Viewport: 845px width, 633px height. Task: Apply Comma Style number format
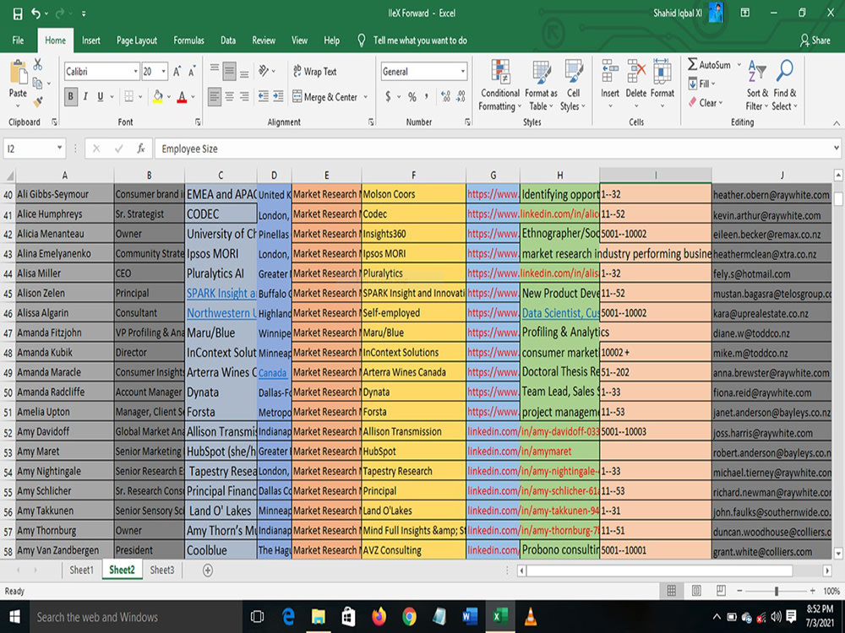(x=426, y=97)
